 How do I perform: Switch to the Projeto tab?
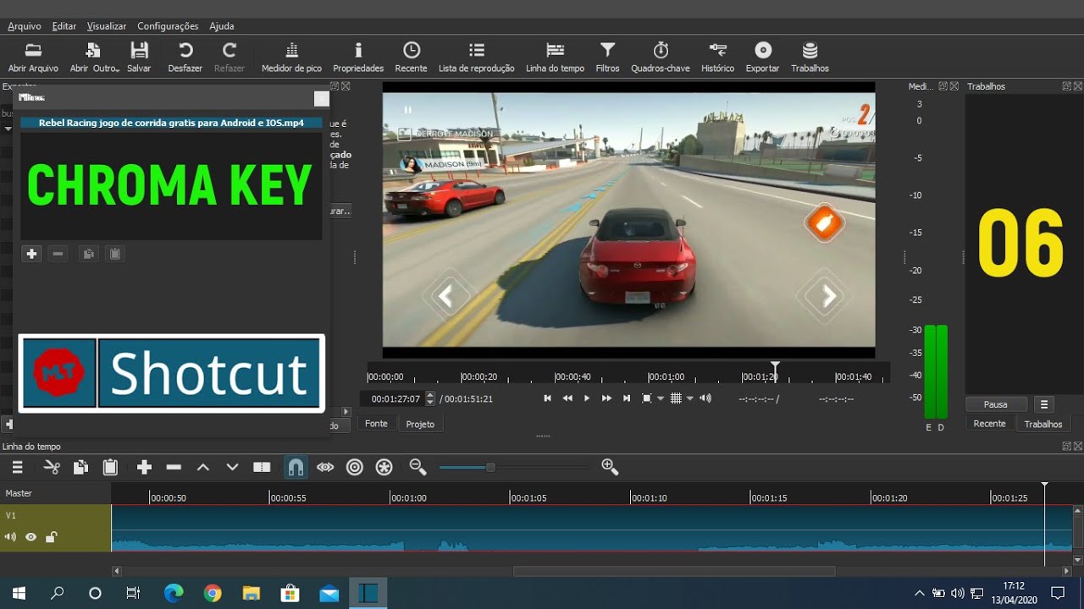[420, 424]
